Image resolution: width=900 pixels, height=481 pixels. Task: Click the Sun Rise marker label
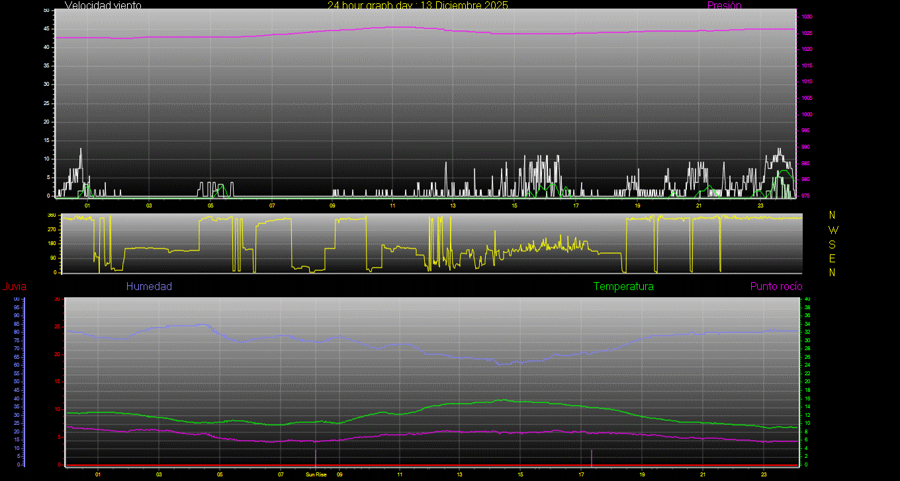click(316, 474)
